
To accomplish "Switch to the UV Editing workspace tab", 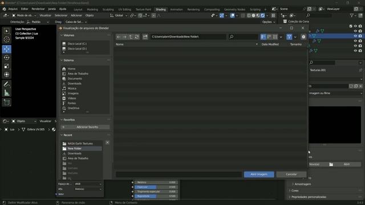I will click(x=124, y=9).
